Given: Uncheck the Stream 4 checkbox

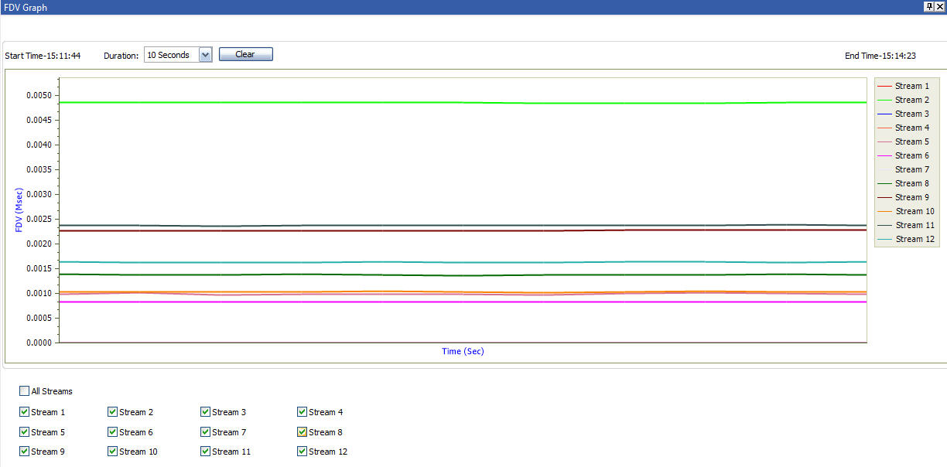Looking at the screenshot, I should [x=303, y=412].
